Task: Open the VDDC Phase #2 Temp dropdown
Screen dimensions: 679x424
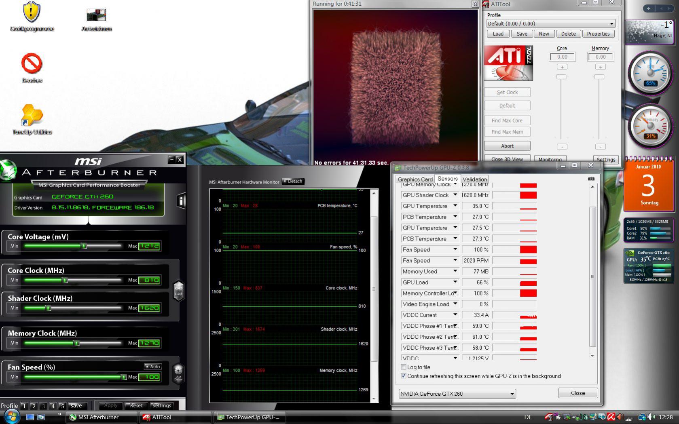Action: point(455,337)
